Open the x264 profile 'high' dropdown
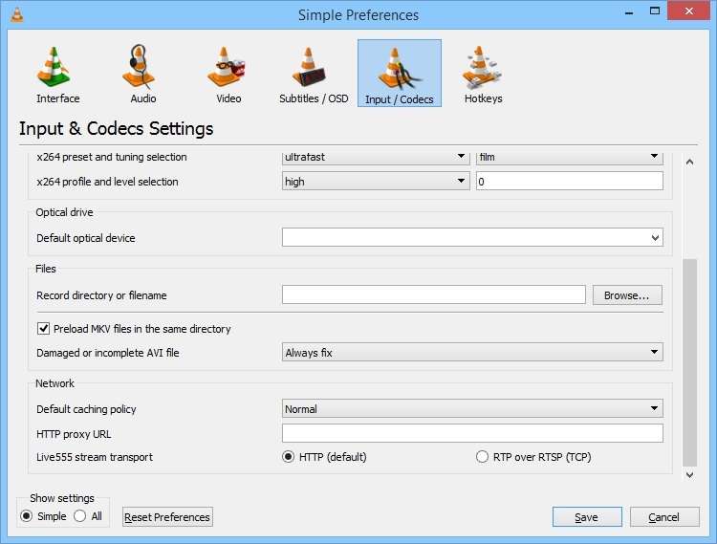Image resolution: width=717 pixels, height=544 pixels. [376, 181]
